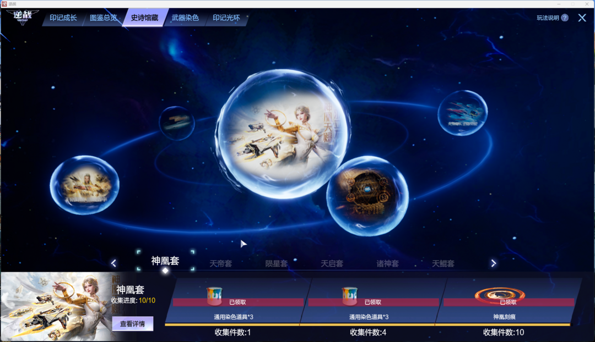
Task: Click the first dye bucket reward icon
Action: [x=214, y=296]
